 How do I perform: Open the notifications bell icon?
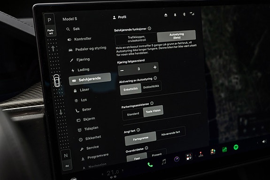[x=175, y=15]
